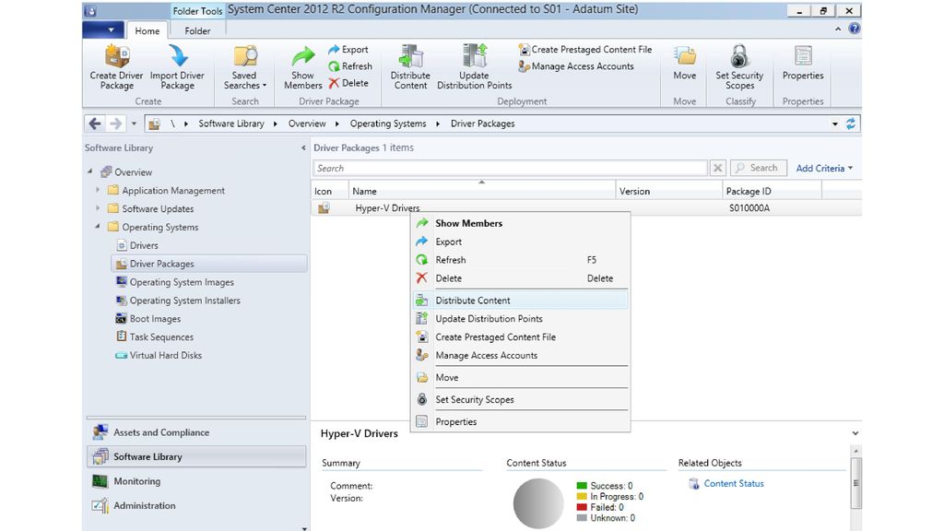944x531 pixels.
Task: Choose Show Members in the context menu
Action: point(520,223)
